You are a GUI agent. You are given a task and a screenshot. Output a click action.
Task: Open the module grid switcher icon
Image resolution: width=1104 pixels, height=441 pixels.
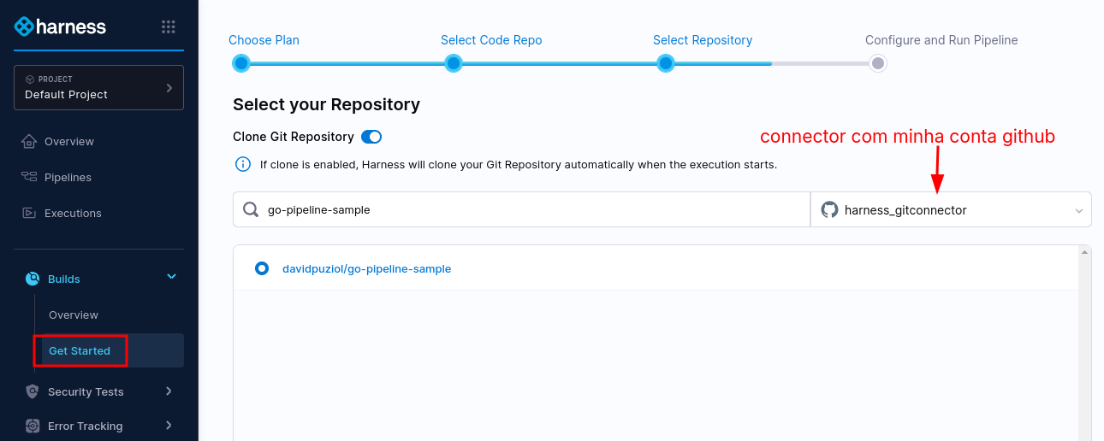pyautogui.click(x=169, y=26)
